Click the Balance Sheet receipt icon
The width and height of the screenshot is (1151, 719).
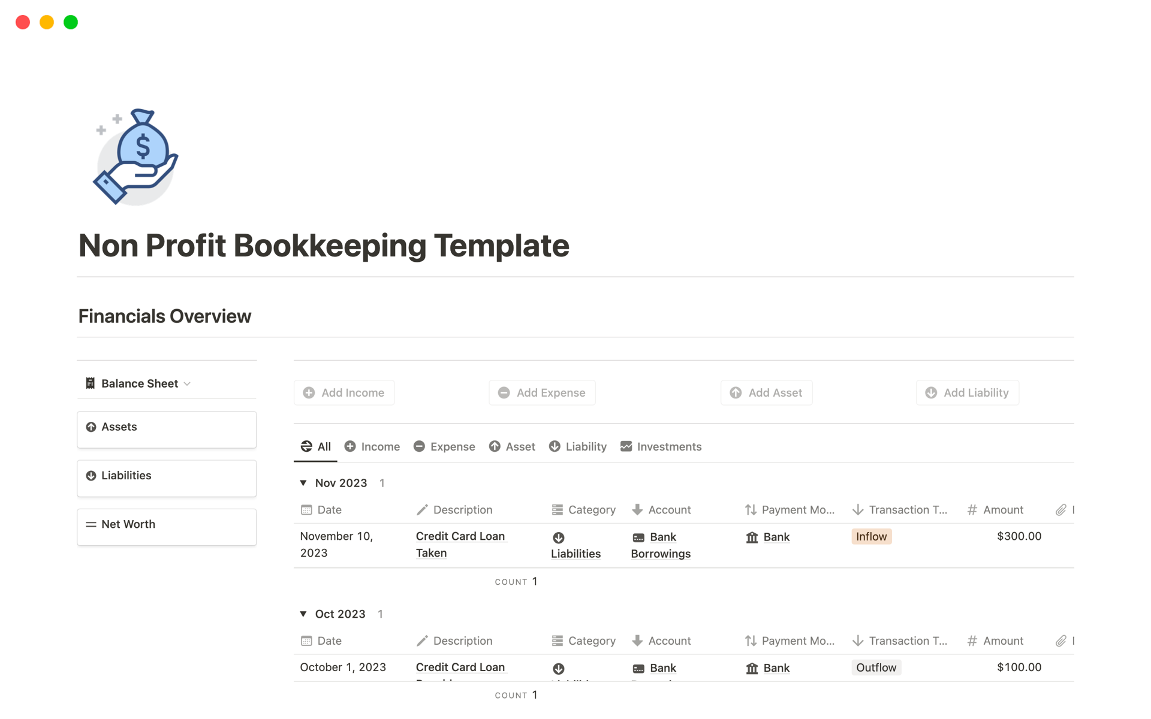pyautogui.click(x=91, y=383)
